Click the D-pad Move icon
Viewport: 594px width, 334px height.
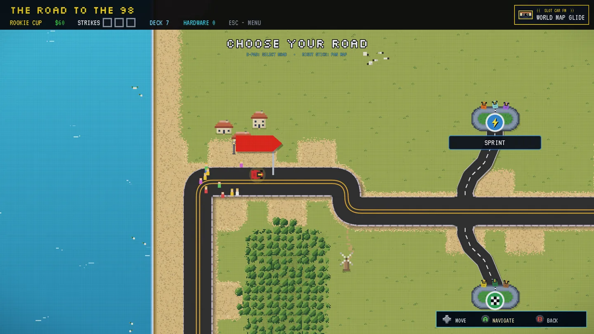(447, 320)
